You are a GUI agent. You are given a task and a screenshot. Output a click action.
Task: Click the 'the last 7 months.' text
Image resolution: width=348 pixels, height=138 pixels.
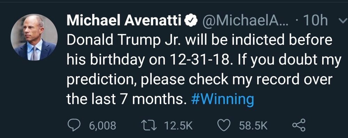[x=126, y=99]
